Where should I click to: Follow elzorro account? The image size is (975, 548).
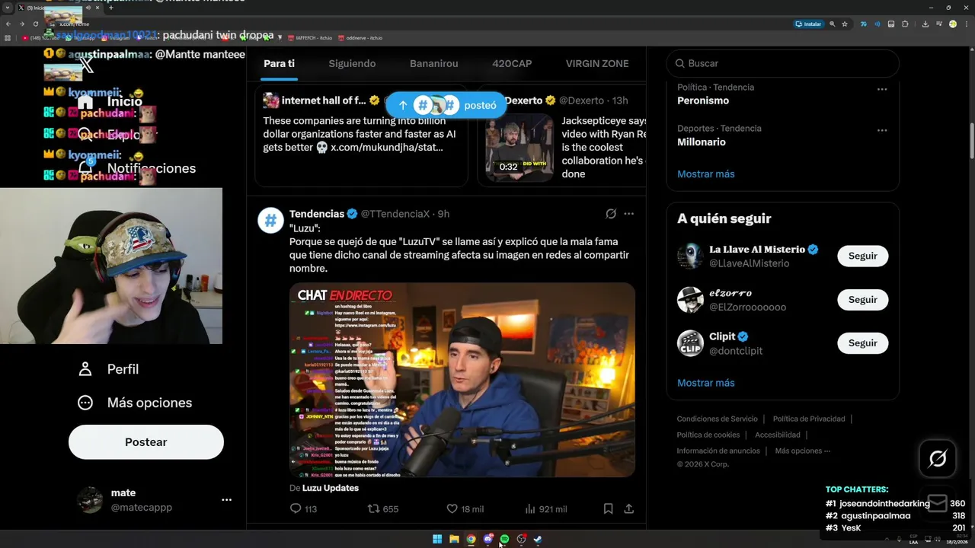click(863, 300)
